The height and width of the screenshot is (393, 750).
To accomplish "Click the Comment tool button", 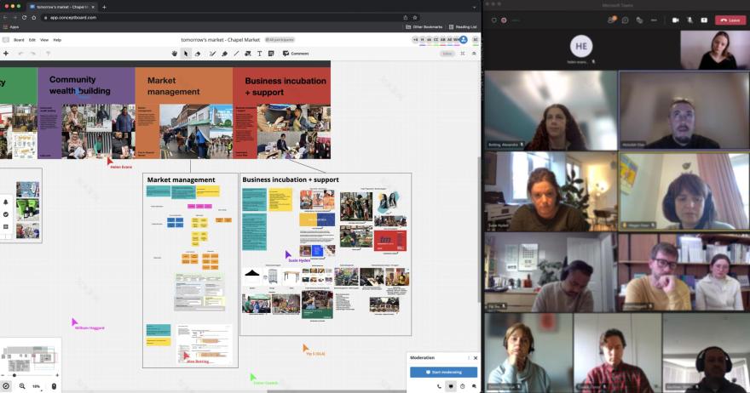I will (x=295, y=54).
